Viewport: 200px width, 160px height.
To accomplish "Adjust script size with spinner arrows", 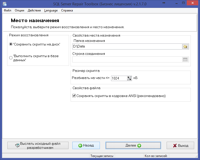I will 129,78.
